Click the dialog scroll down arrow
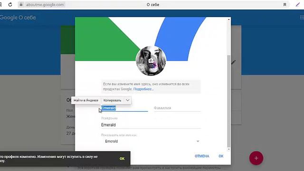Viewport: 304px width, 171px height. point(229,149)
